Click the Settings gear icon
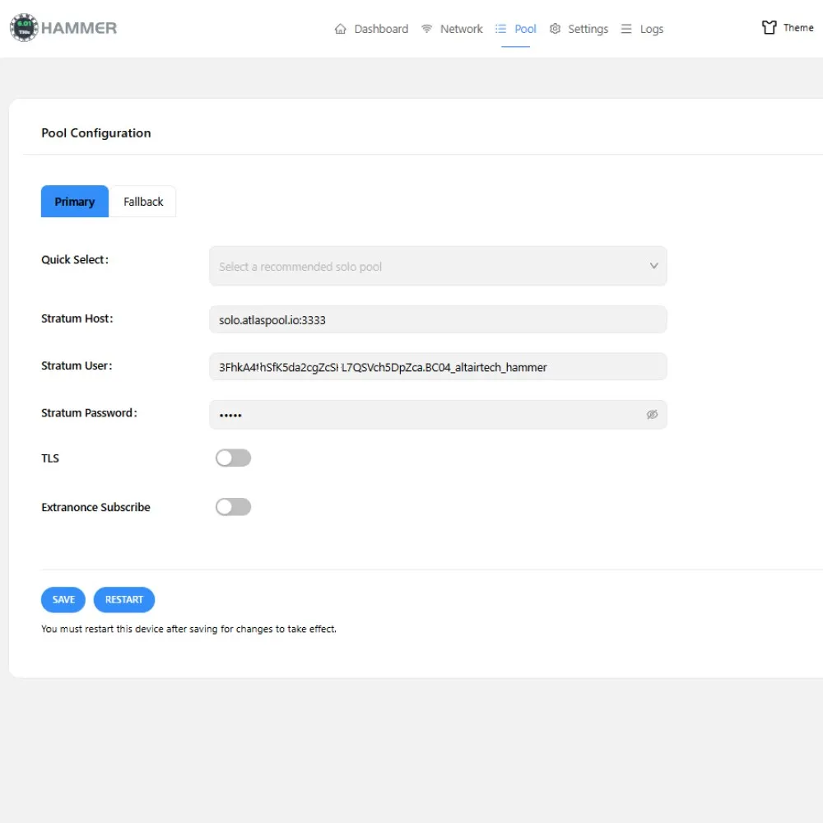Image resolution: width=823 pixels, height=823 pixels. pos(555,29)
